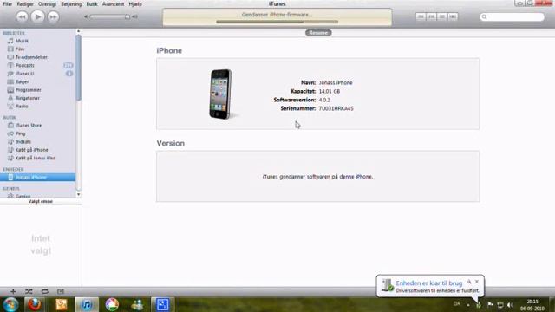The image size is (555, 312).
Task: Click the Valgt emne artwork header
Action: (41, 201)
